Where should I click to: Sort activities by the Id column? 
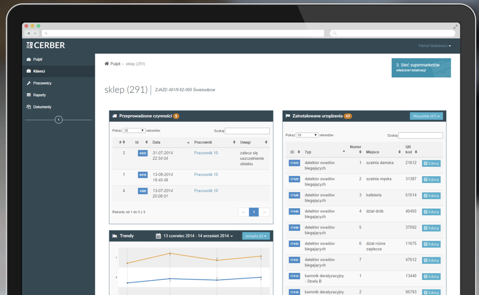point(141,142)
